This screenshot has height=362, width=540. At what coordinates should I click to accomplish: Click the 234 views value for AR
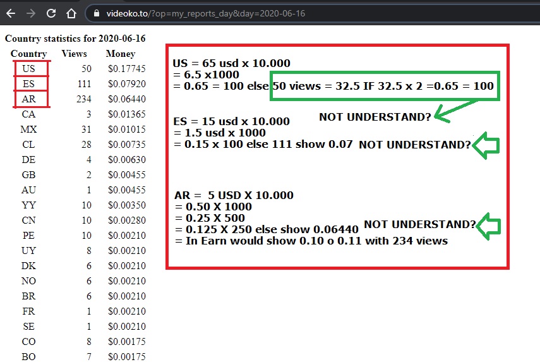(82, 99)
